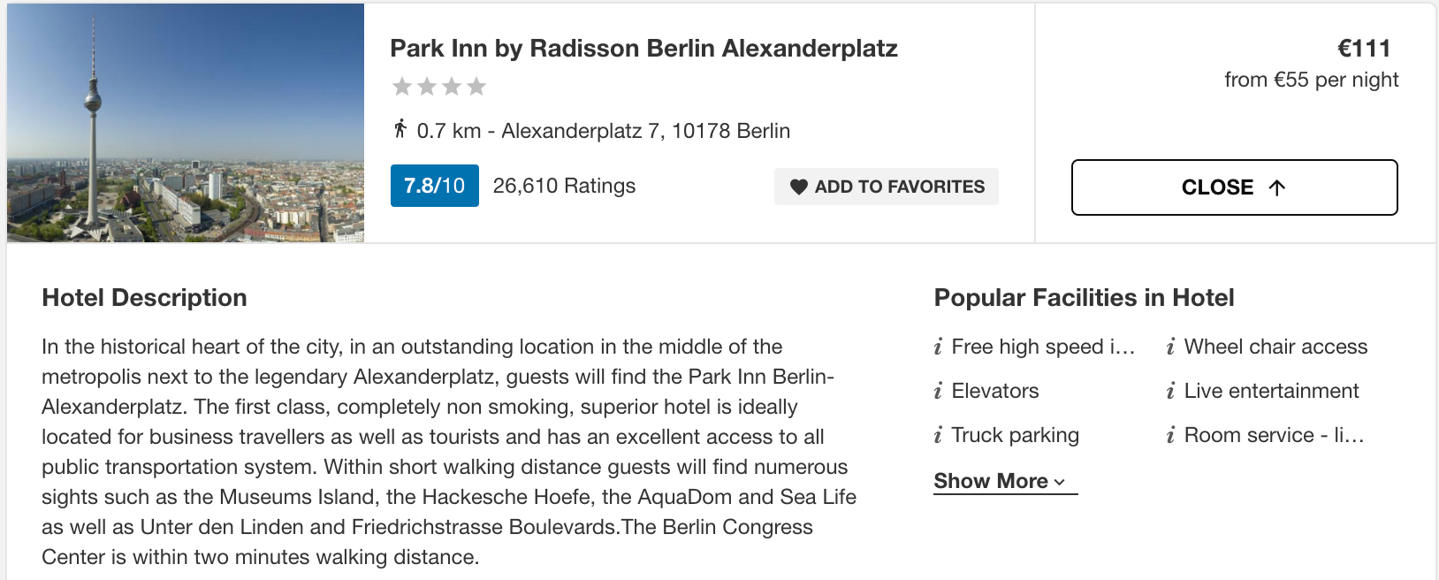Image resolution: width=1439 pixels, height=580 pixels.
Task: Click the heart icon in Add to Favorites
Action: tap(799, 187)
